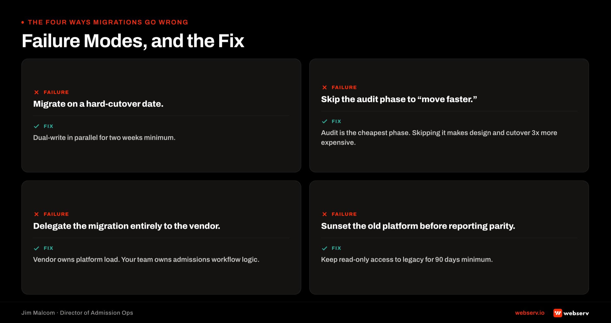Click the red bullet dot before section label

pos(23,22)
